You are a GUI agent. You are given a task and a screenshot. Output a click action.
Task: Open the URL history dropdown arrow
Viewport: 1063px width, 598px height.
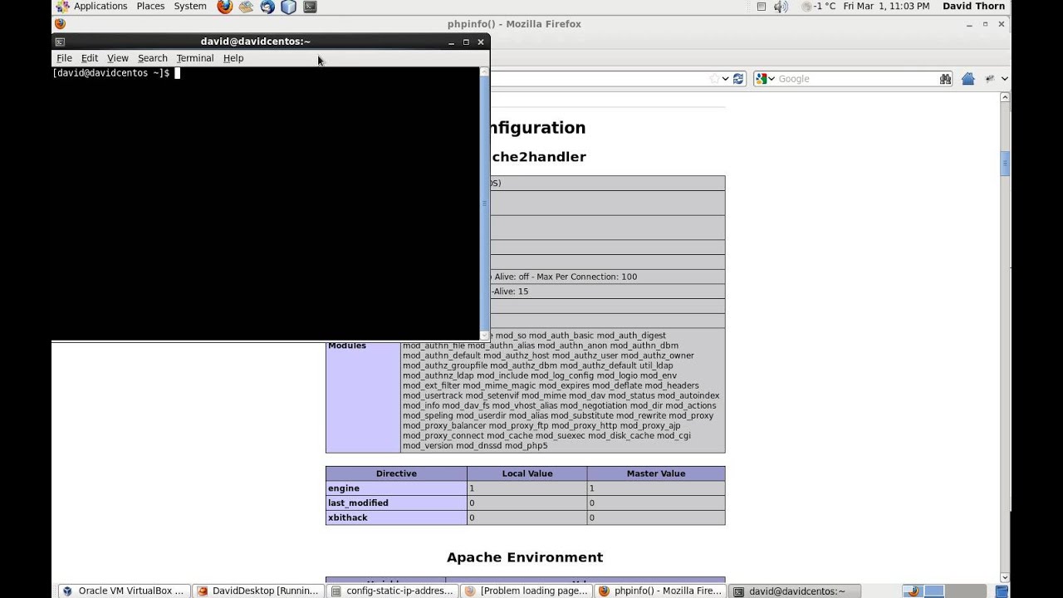click(725, 79)
